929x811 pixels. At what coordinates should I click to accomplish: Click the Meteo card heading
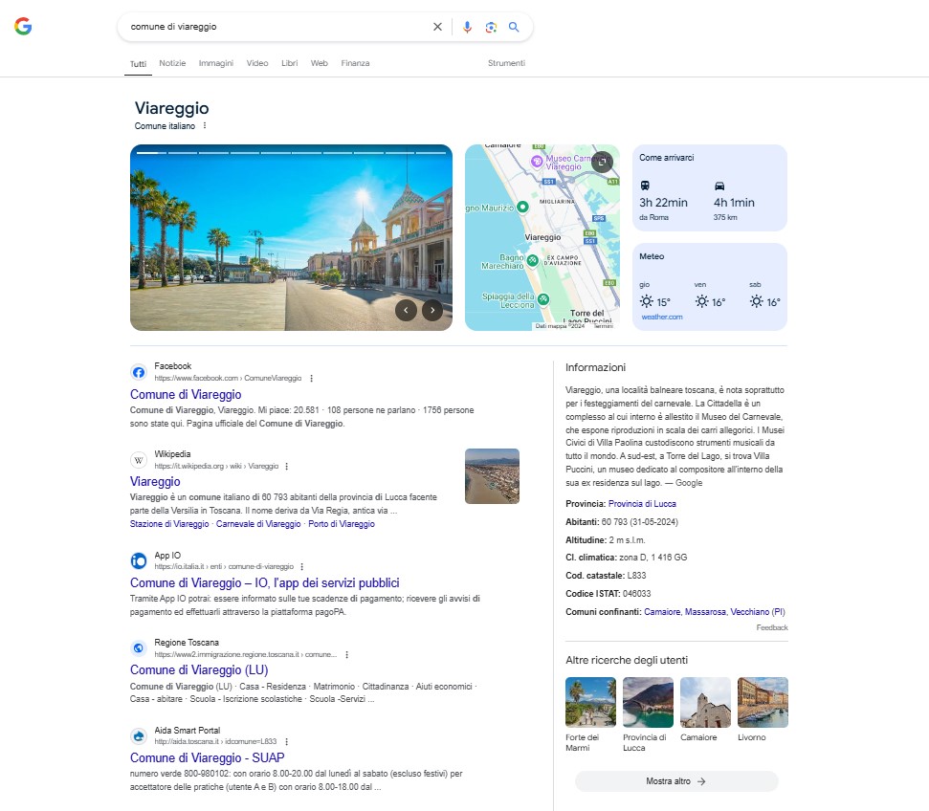pos(652,256)
